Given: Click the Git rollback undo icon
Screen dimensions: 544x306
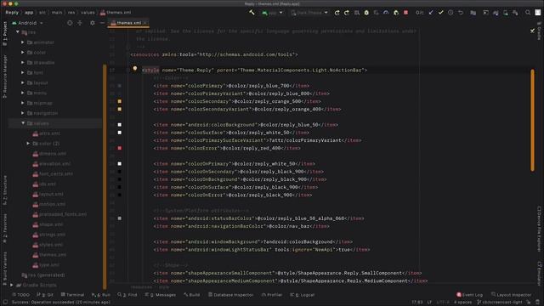Looking at the screenshot, I should [461, 13].
